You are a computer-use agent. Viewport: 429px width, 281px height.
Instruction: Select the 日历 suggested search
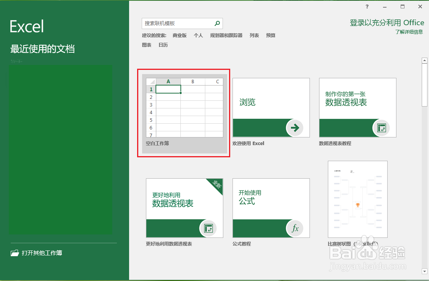pyautogui.click(x=163, y=45)
